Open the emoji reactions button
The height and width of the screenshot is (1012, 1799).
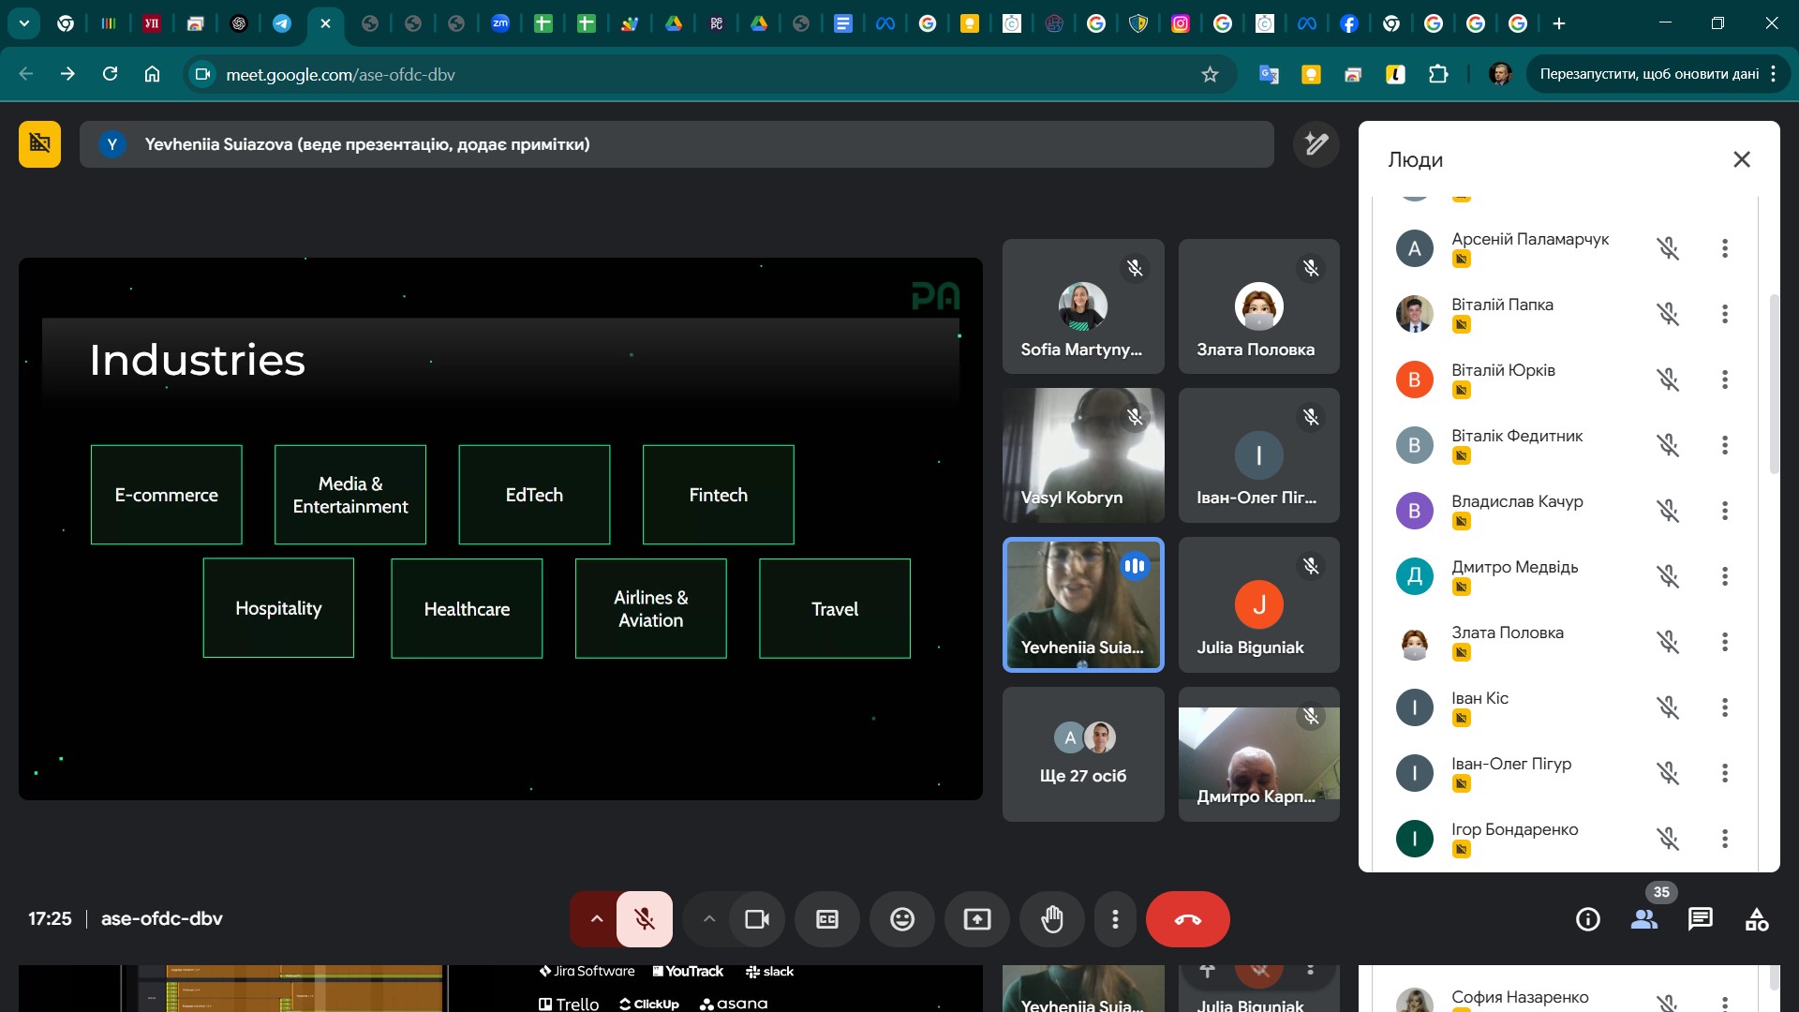(x=901, y=919)
